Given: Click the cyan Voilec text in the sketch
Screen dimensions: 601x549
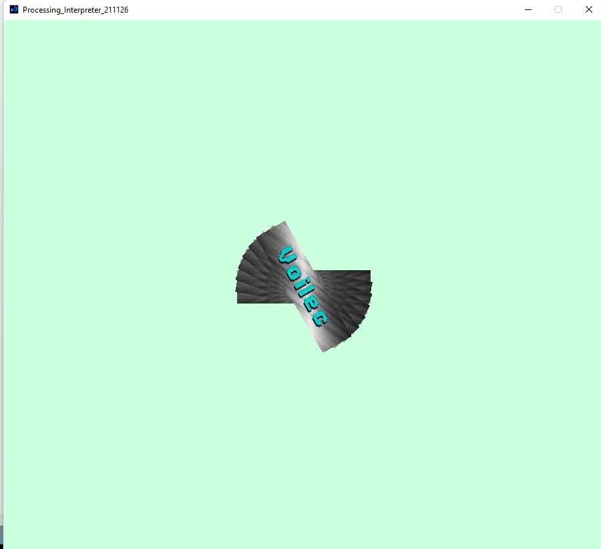Looking at the screenshot, I should coord(303,287).
